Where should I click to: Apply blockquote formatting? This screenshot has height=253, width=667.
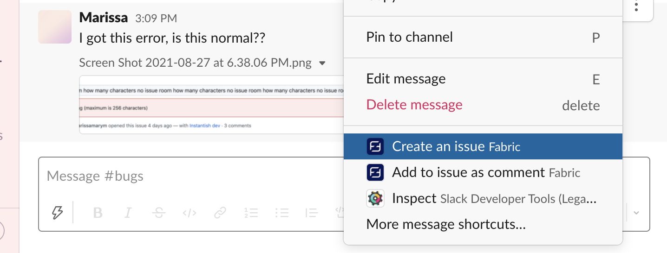(x=312, y=213)
